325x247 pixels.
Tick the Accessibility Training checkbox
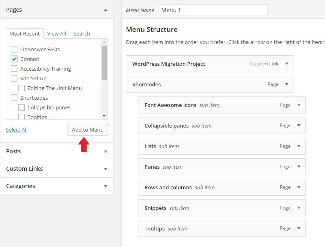pos(14,69)
